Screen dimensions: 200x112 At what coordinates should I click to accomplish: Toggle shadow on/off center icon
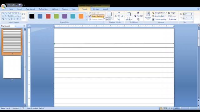(x=119, y=16)
